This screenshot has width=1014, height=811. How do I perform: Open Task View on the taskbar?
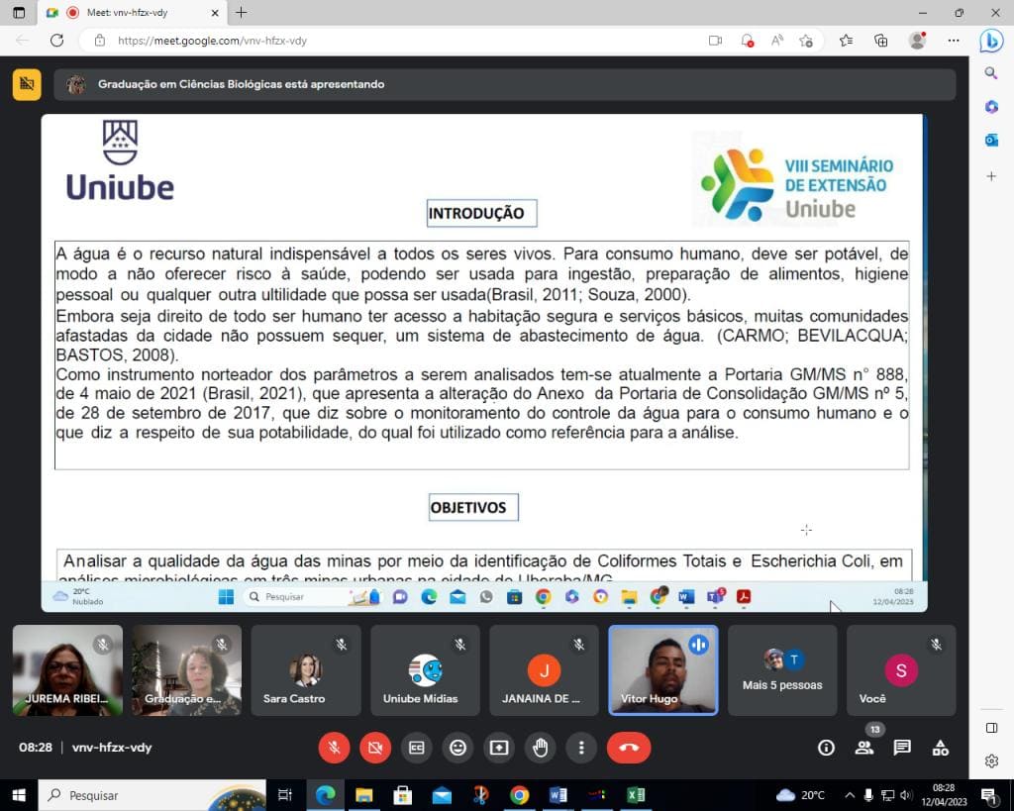point(284,795)
